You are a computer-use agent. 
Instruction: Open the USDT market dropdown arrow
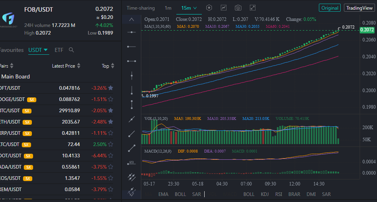coord(46,50)
